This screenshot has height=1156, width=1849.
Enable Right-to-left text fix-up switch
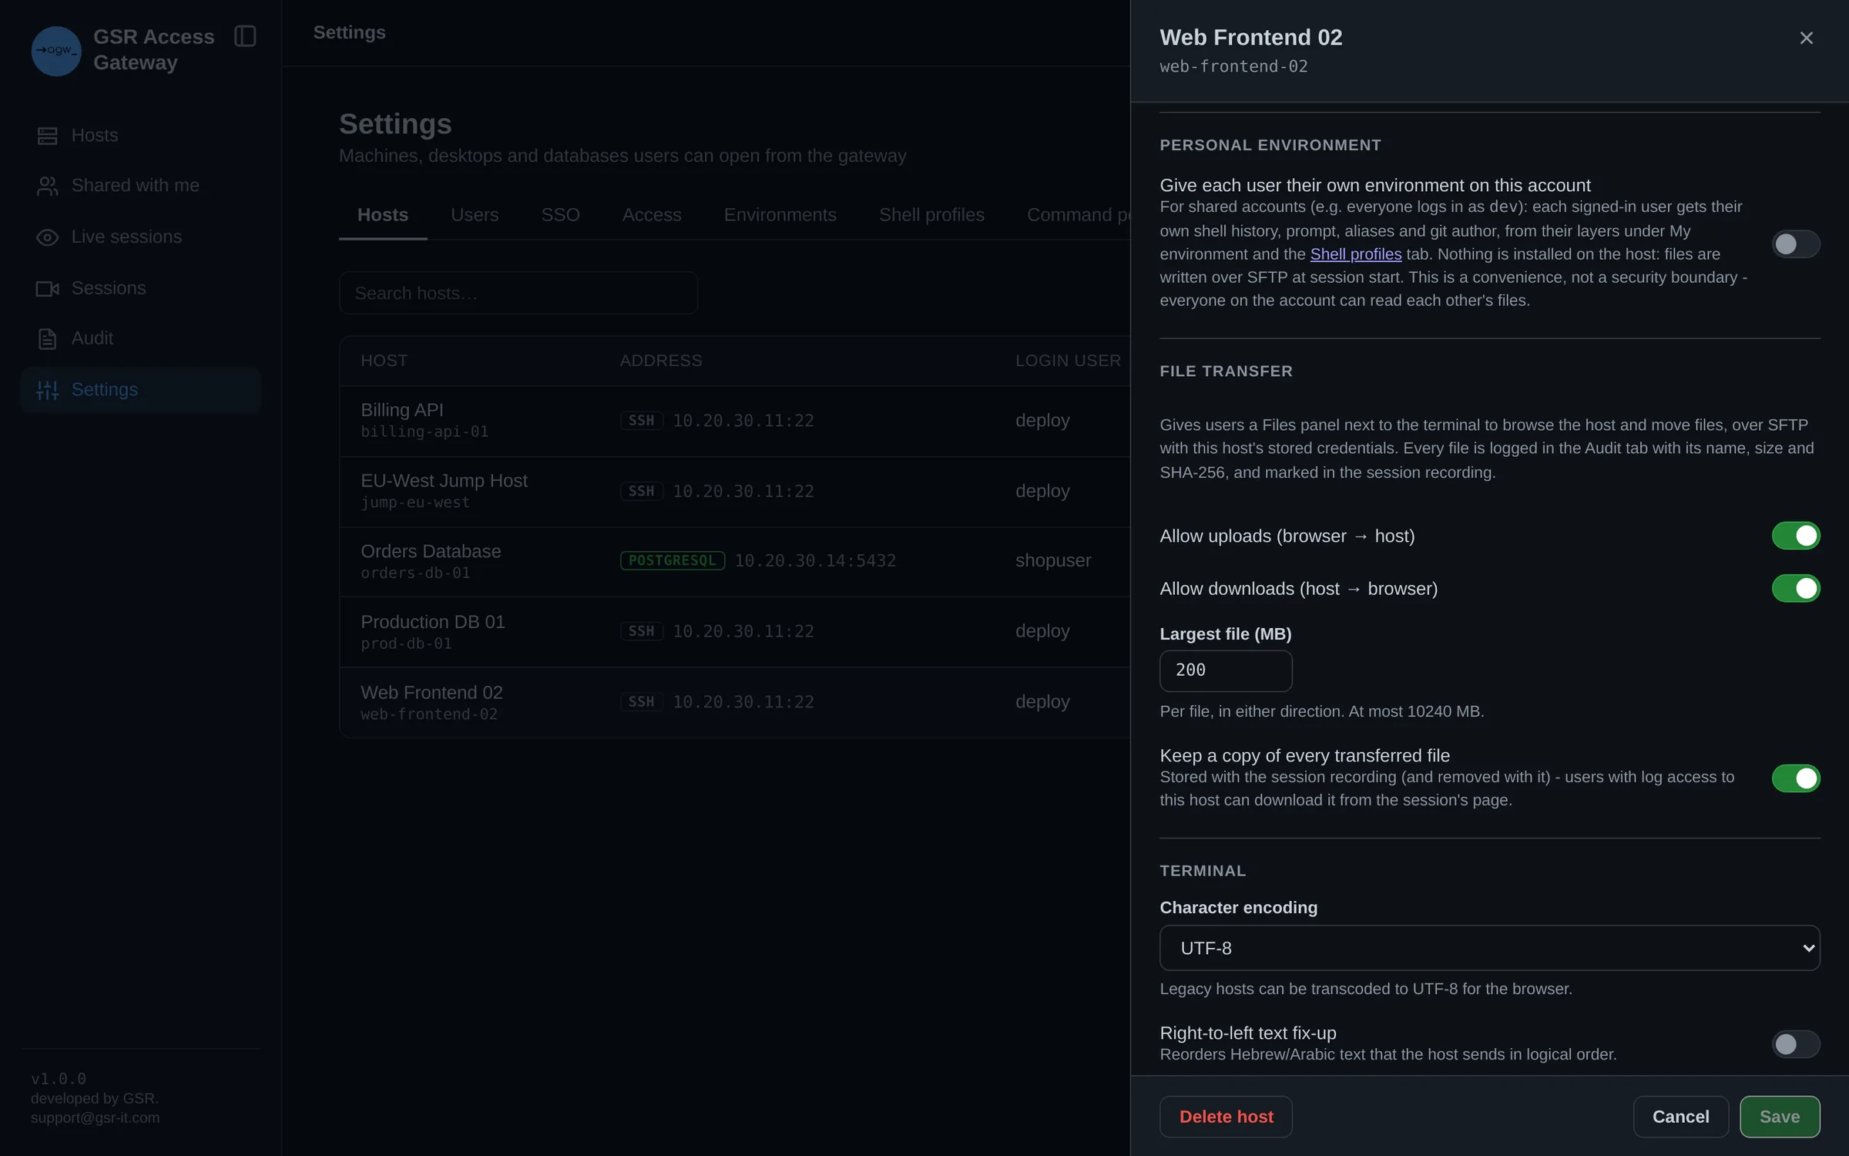pyautogui.click(x=1795, y=1044)
